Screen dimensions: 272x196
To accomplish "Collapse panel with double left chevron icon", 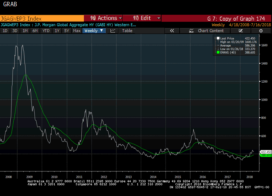I will click(171, 31).
